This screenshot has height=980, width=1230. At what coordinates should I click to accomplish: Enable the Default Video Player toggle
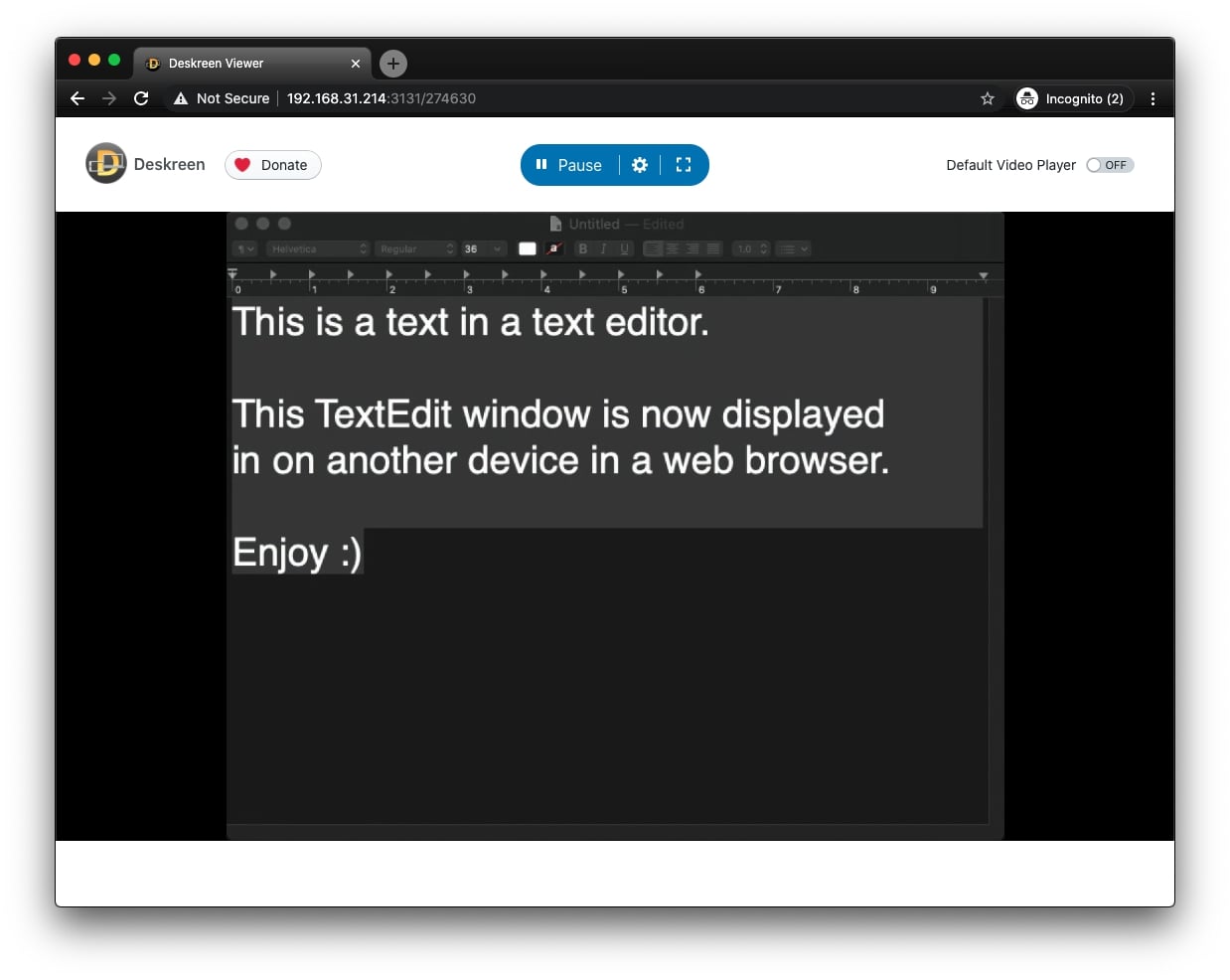(x=1109, y=165)
